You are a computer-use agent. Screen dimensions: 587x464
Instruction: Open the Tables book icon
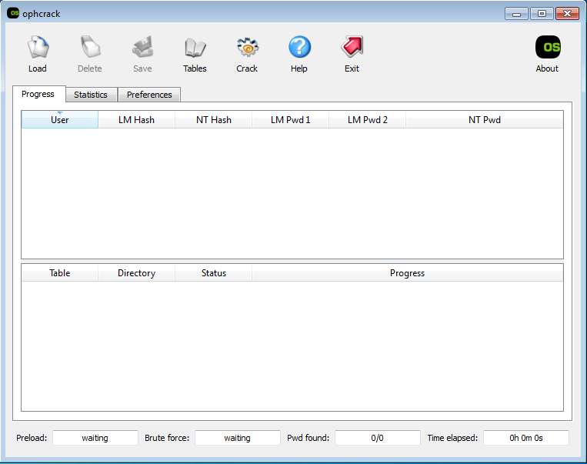tap(195, 47)
